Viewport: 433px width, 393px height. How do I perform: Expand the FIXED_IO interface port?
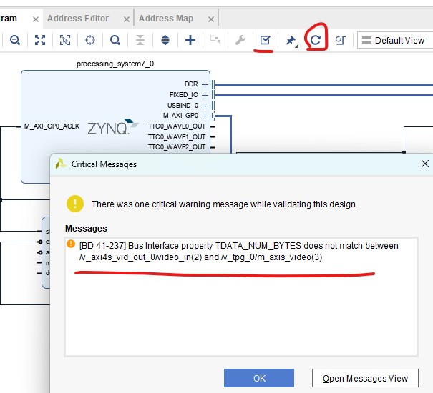pos(205,94)
